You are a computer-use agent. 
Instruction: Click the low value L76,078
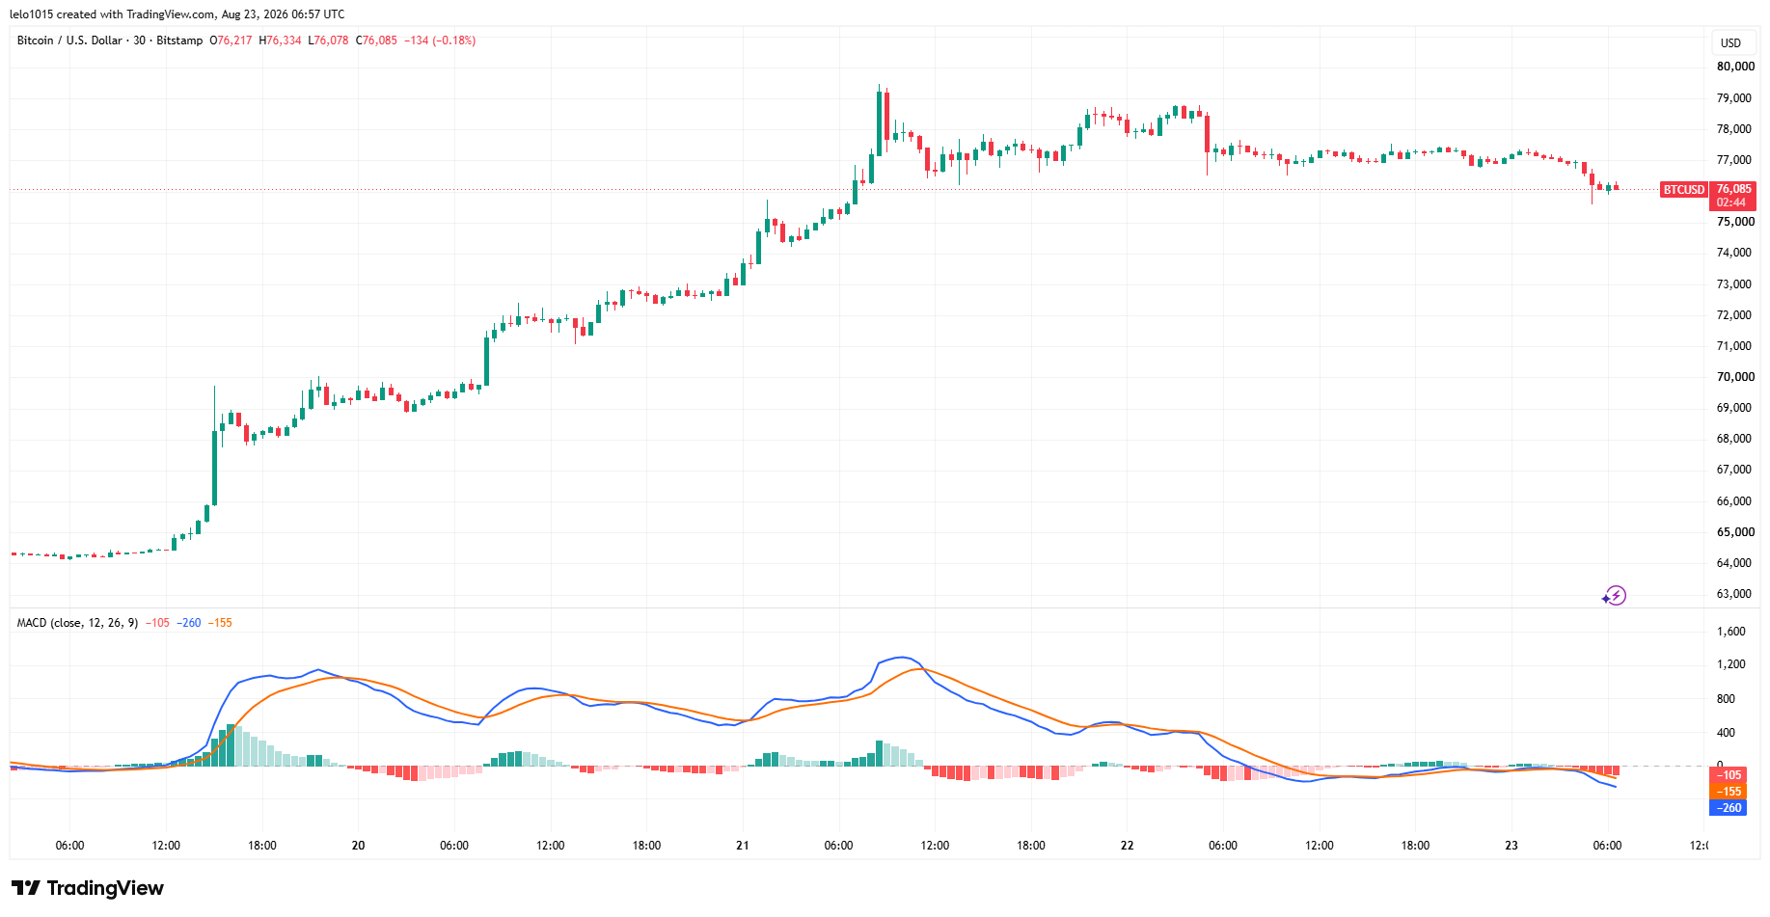328,40
